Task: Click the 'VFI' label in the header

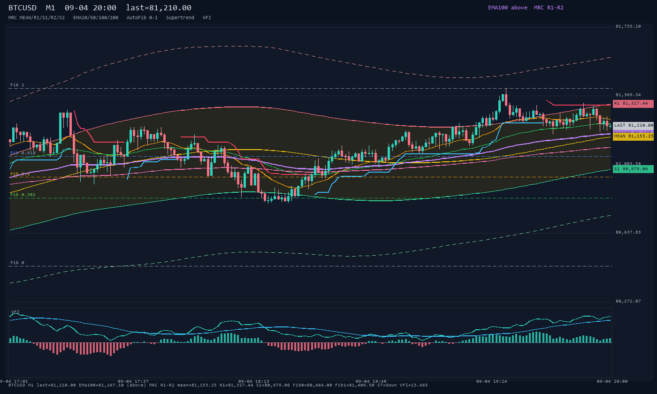Action: [x=207, y=17]
